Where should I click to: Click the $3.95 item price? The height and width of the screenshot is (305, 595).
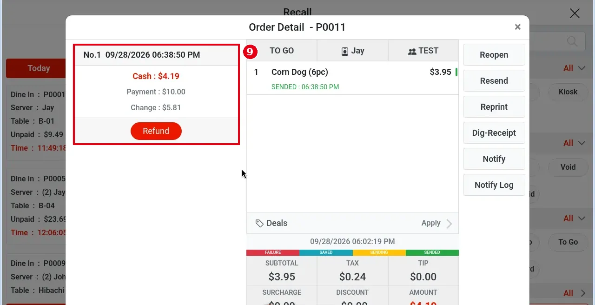pos(440,72)
